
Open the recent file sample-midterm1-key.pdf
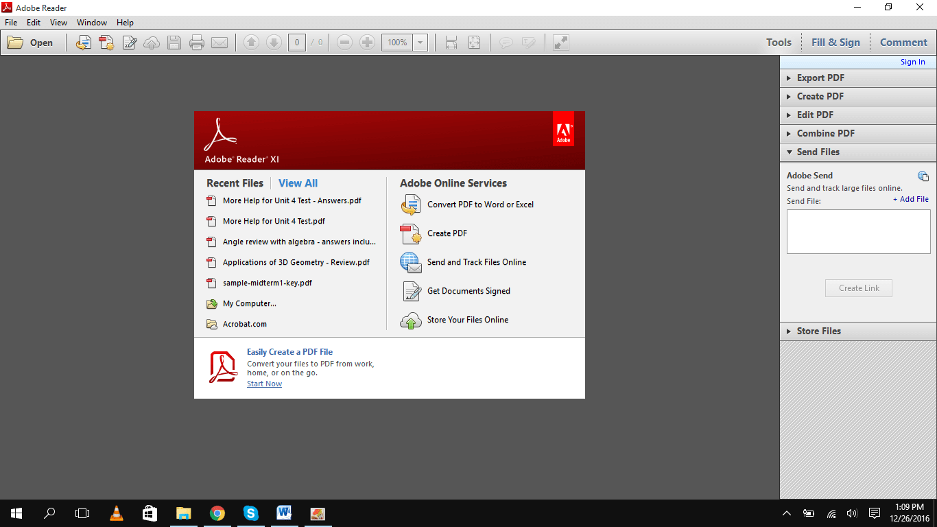268,283
